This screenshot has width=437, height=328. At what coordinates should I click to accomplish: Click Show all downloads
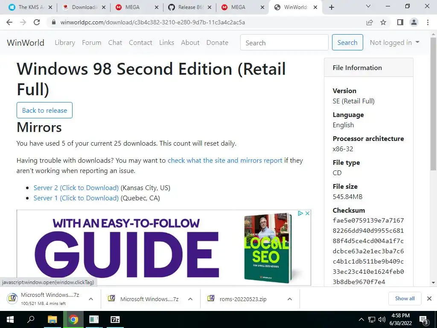(x=405, y=299)
